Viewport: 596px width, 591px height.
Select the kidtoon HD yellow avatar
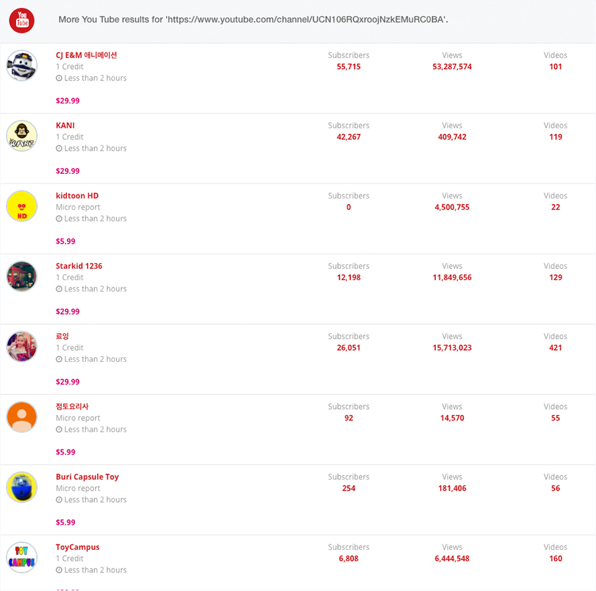(x=22, y=206)
